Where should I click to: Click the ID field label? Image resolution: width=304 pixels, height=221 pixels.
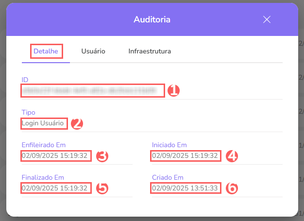pyautogui.click(x=25, y=79)
